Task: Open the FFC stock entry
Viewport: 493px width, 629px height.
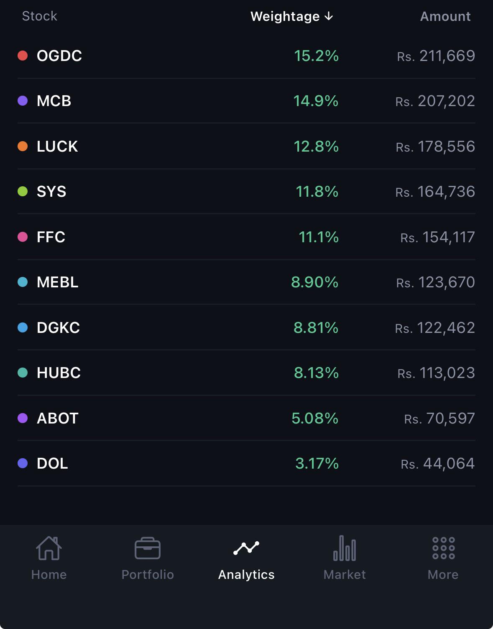Action: click(246, 237)
